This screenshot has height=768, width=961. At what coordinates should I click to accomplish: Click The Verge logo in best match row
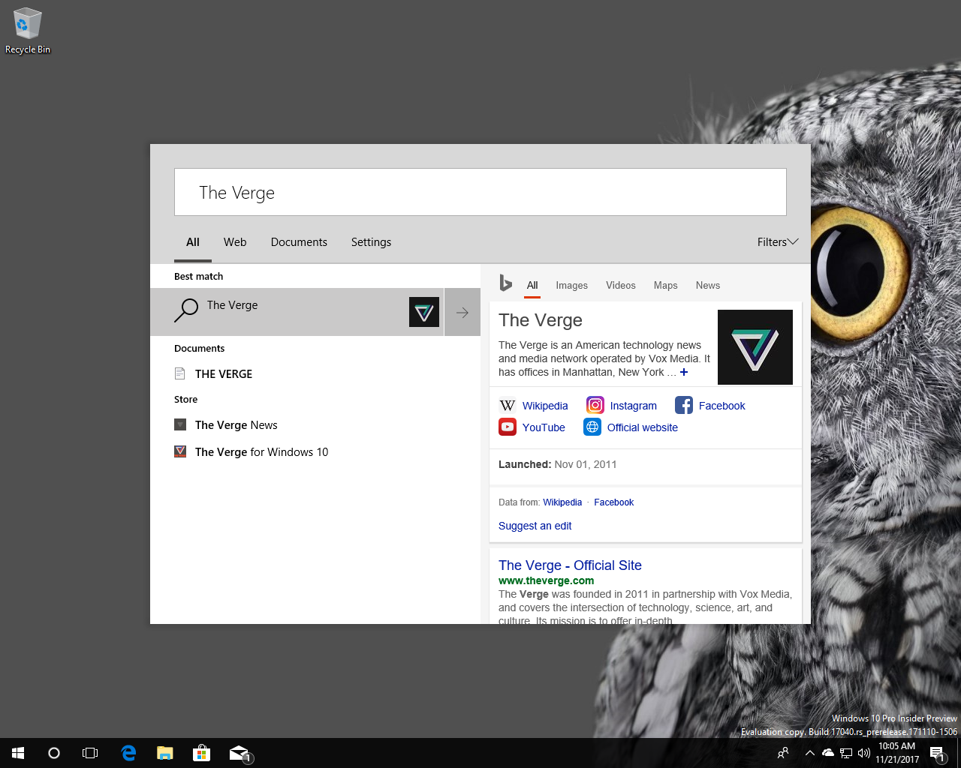pos(424,312)
